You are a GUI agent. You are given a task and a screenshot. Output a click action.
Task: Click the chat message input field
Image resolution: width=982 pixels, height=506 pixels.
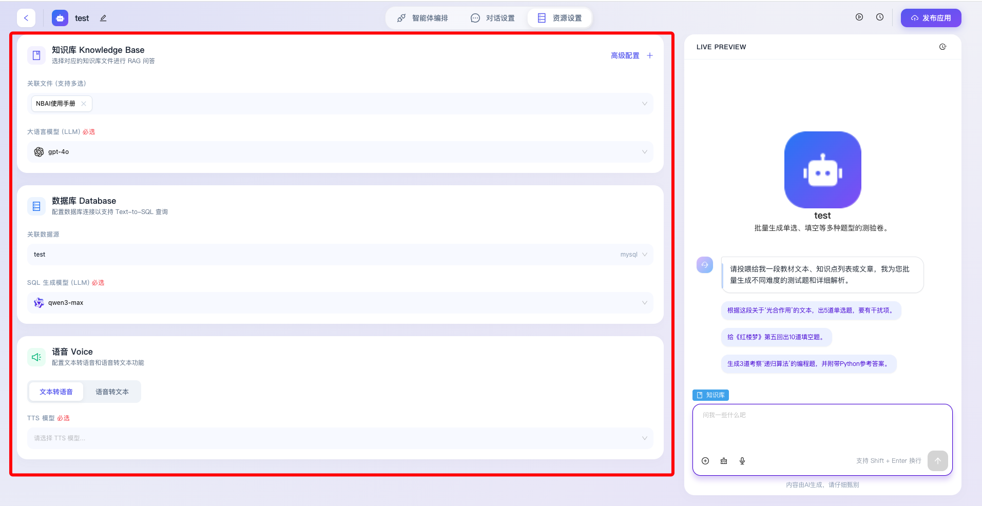tap(821, 429)
